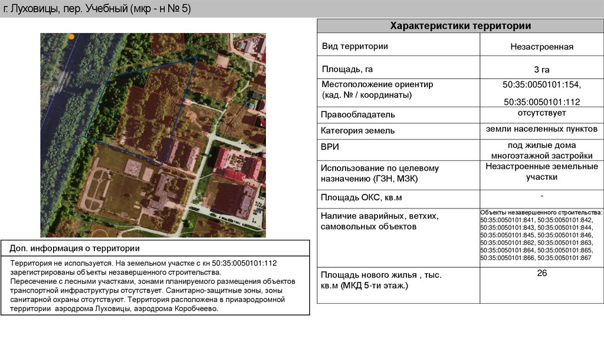Screen dimensions: 604x338
Task: Click the orange dot on the satellite map
Action: [71, 37]
